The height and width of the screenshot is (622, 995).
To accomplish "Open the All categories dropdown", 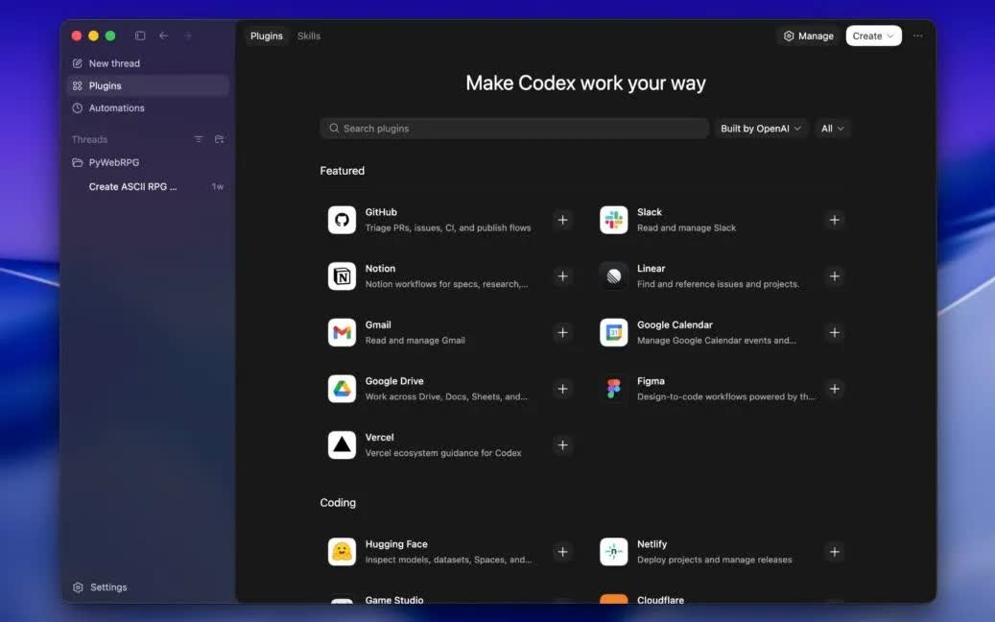I will pos(832,128).
